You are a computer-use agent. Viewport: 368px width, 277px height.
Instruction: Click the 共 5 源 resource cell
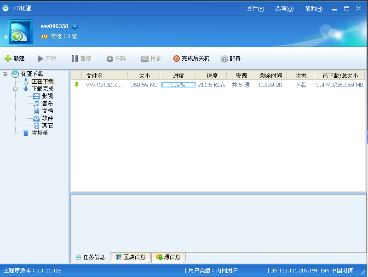(241, 85)
